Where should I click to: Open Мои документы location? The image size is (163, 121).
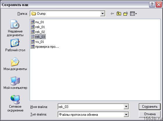[15, 64]
